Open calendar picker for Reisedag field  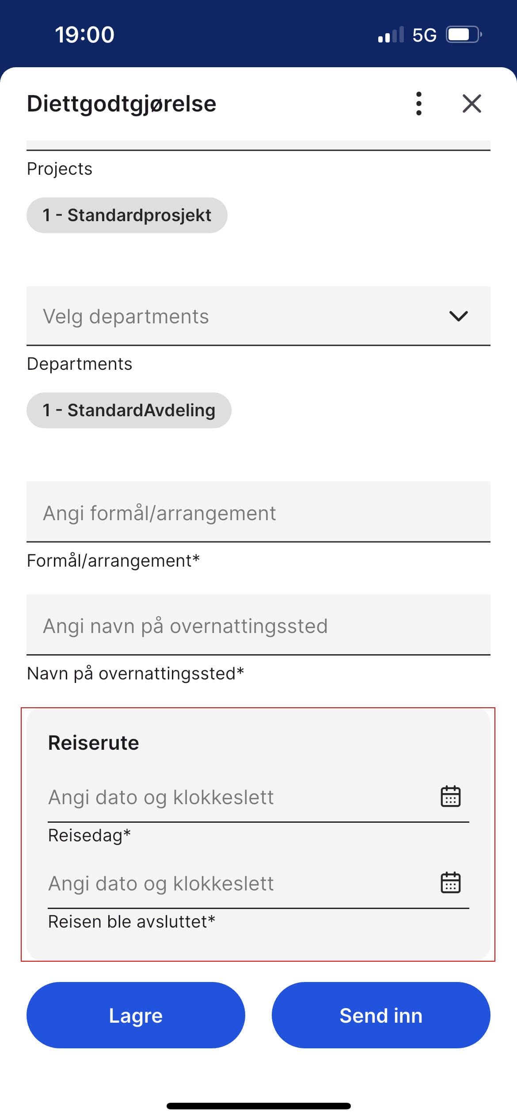tap(451, 796)
